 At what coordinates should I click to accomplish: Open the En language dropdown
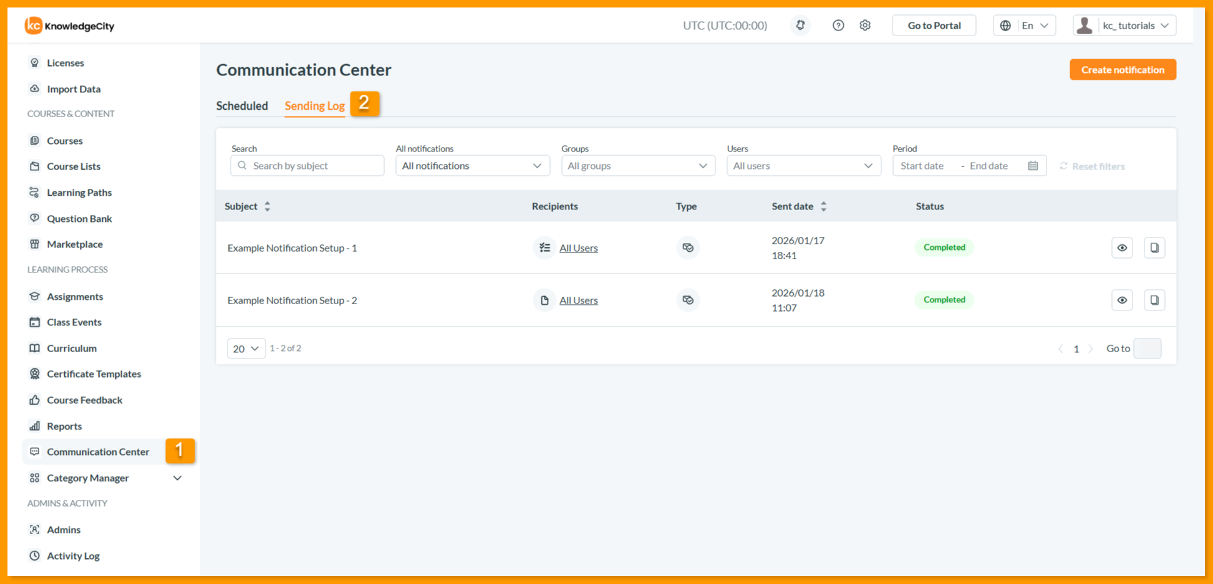1025,26
